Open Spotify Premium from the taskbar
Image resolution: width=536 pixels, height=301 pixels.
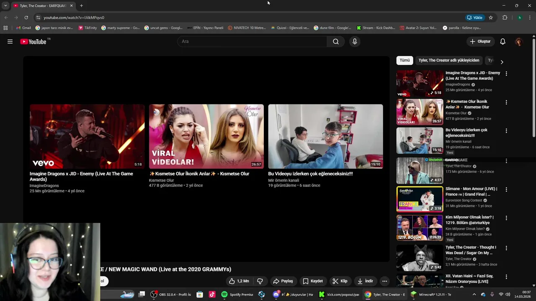(237, 294)
